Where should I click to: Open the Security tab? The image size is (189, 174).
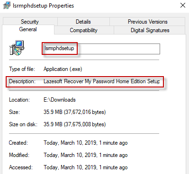[x=30, y=22]
